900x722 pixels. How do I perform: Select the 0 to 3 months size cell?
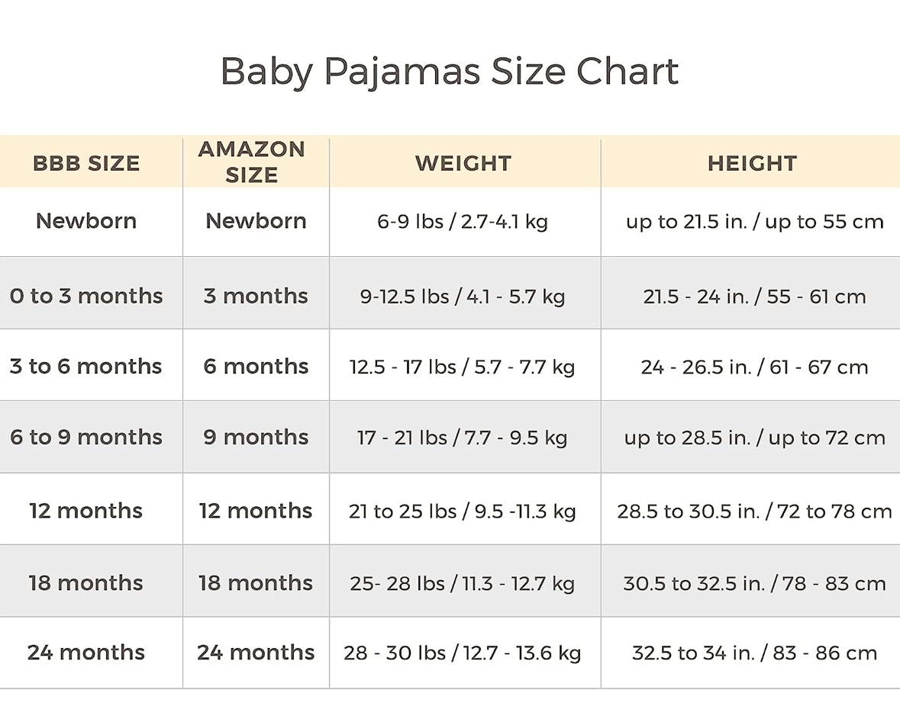tap(86, 296)
